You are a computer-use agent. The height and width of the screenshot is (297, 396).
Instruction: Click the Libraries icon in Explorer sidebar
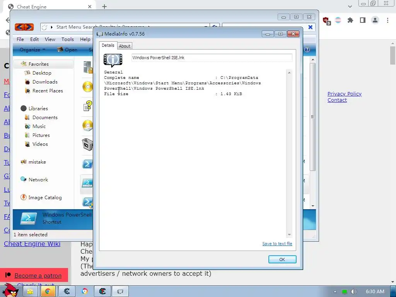point(24,108)
